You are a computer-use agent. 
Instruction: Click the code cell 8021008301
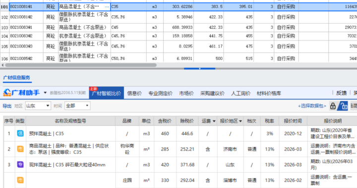point(26,28)
